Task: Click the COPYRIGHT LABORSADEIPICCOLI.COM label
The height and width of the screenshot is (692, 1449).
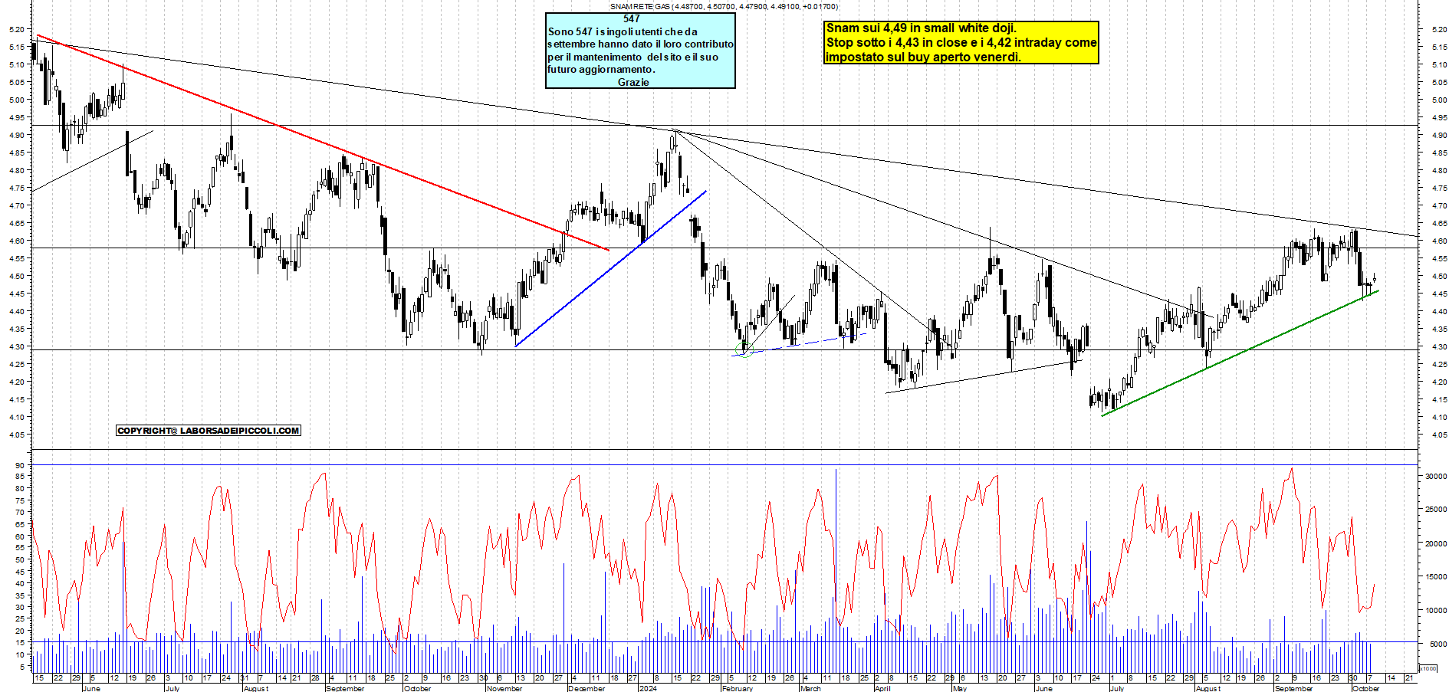Action: [x=209, y=431]
